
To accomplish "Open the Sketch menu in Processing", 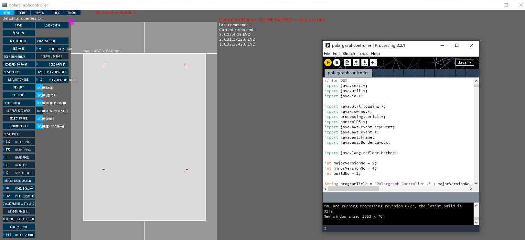I will pos(348,54).
